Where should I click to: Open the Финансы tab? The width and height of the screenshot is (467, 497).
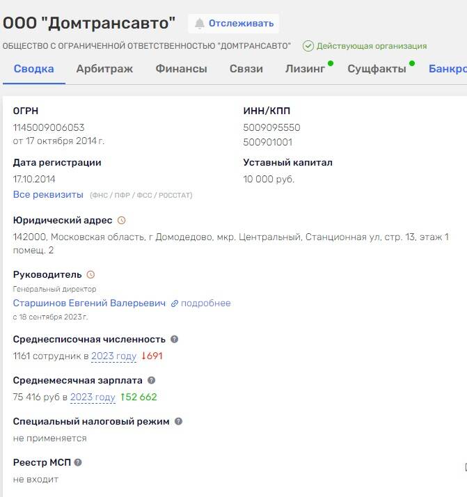(181, 69)
